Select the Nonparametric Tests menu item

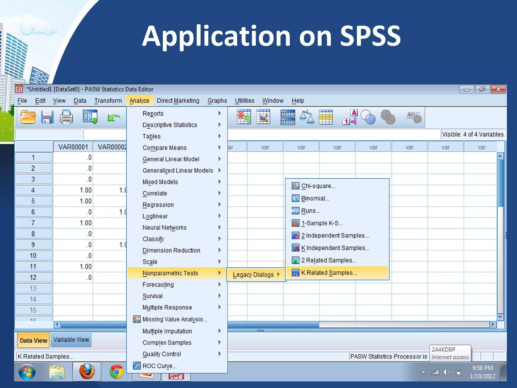177,273
